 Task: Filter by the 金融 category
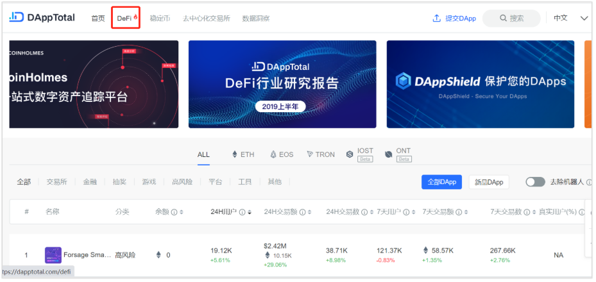tap(90, 182)
